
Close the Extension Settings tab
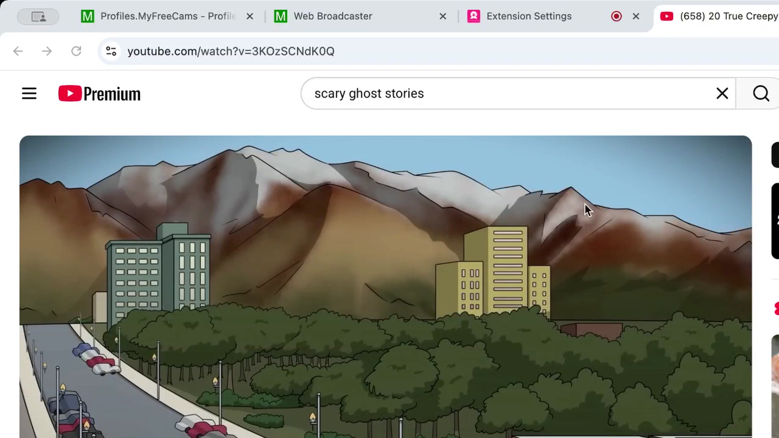coord(636,16)
